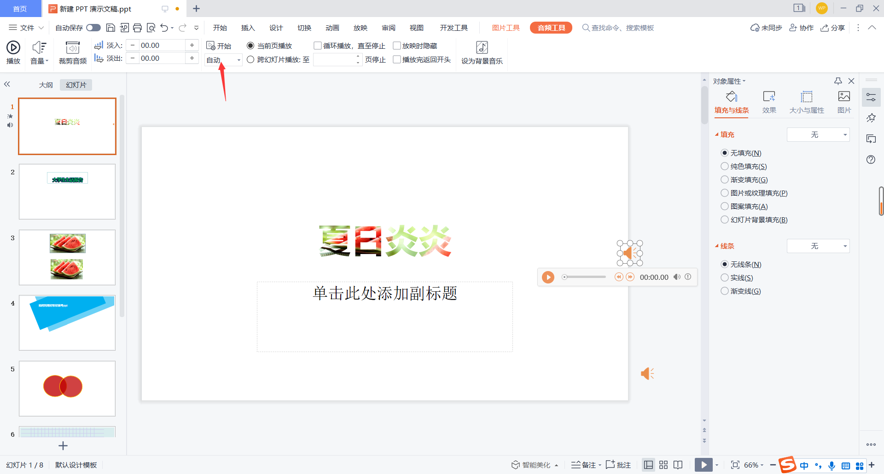Open the Insert (插入) ribbon tab

coord(248,28)
